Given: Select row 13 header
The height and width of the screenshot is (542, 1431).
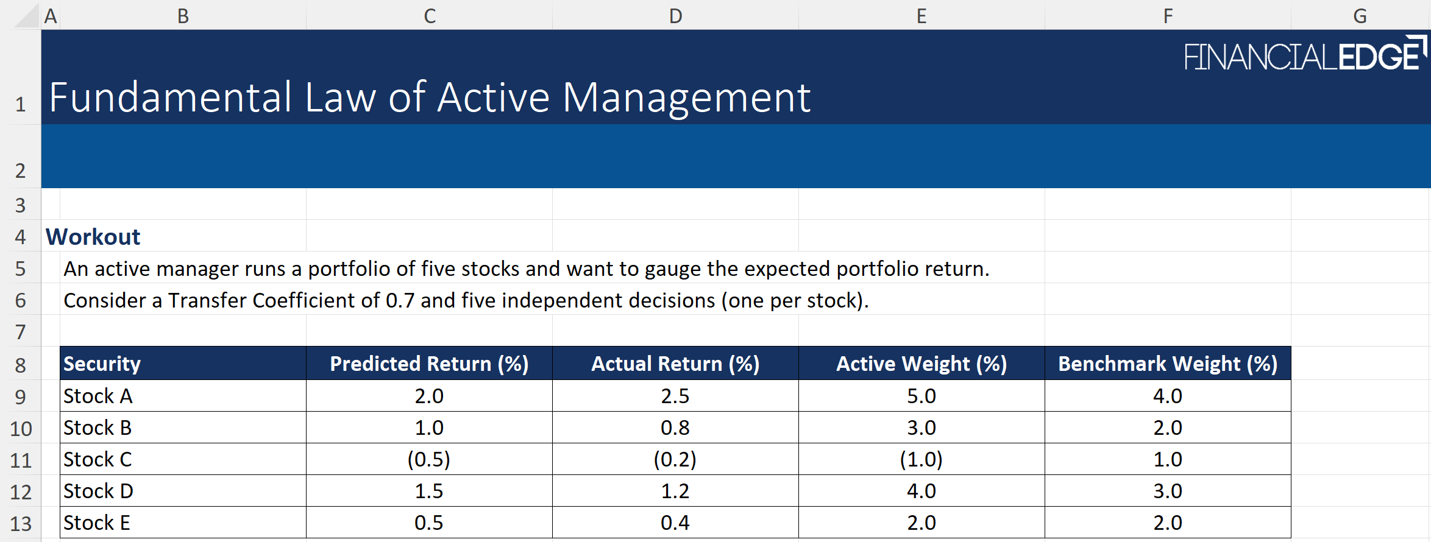Looking at the screenshot, I should click(21, 523).
